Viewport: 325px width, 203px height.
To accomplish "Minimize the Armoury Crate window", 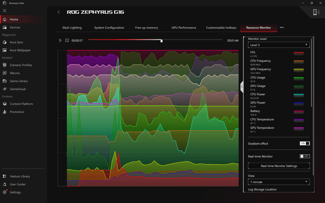I will pos(303,3).
